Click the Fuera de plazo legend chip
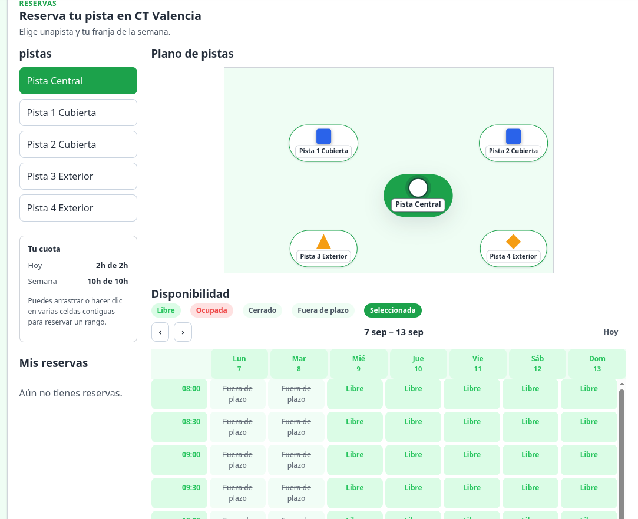 323,310
